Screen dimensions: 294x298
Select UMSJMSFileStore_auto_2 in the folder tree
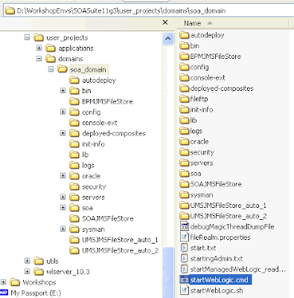click(x=120, y=250)
